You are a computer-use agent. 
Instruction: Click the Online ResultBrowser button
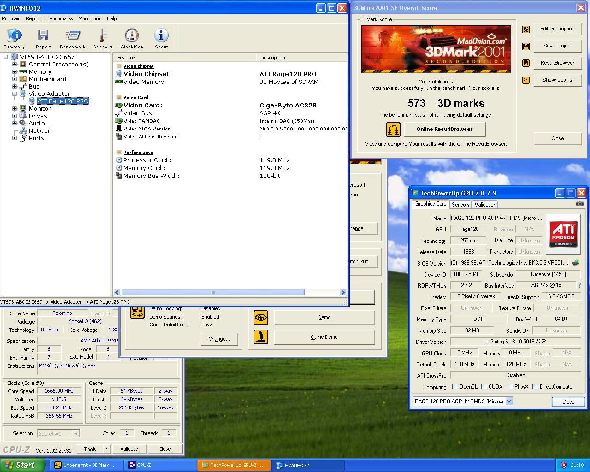point(444,130)
